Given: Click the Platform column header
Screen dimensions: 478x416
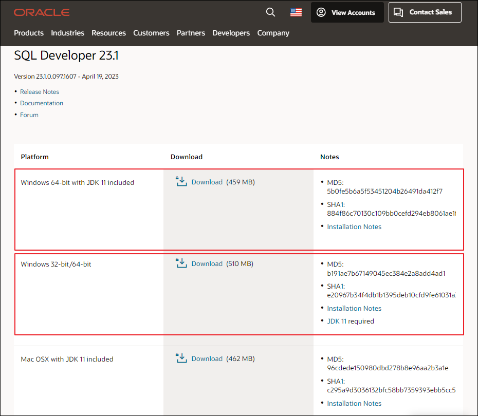Looking at the screenshot, I should pos(35,157).
